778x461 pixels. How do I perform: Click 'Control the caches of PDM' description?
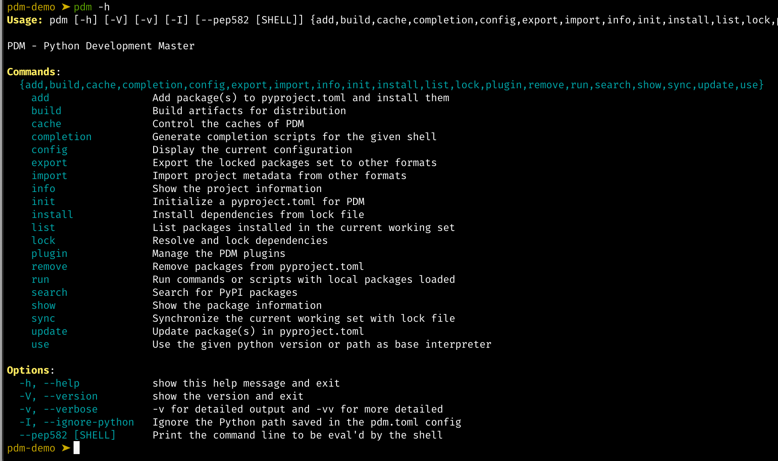point(228,124)
